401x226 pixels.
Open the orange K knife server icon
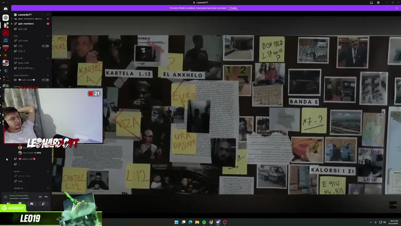tap(6, 55)
